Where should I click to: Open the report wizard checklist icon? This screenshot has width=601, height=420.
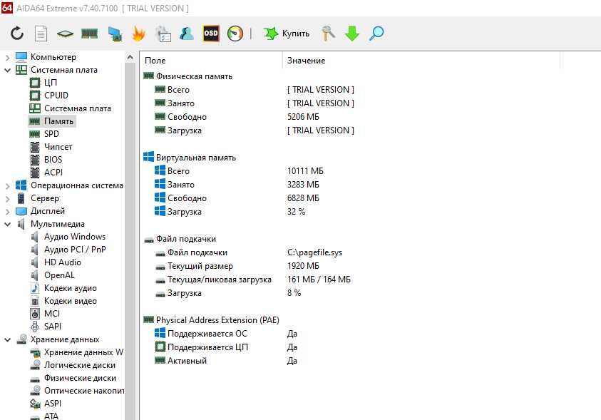point(163,34)
